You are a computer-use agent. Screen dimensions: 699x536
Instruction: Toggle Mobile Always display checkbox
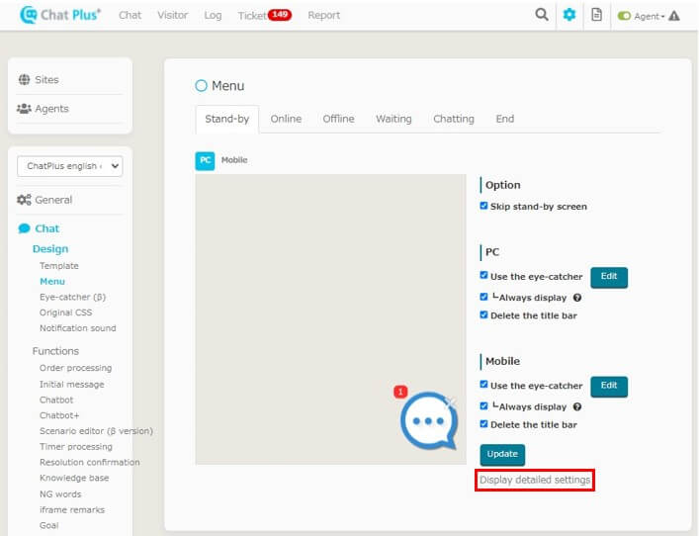(483, 405)
